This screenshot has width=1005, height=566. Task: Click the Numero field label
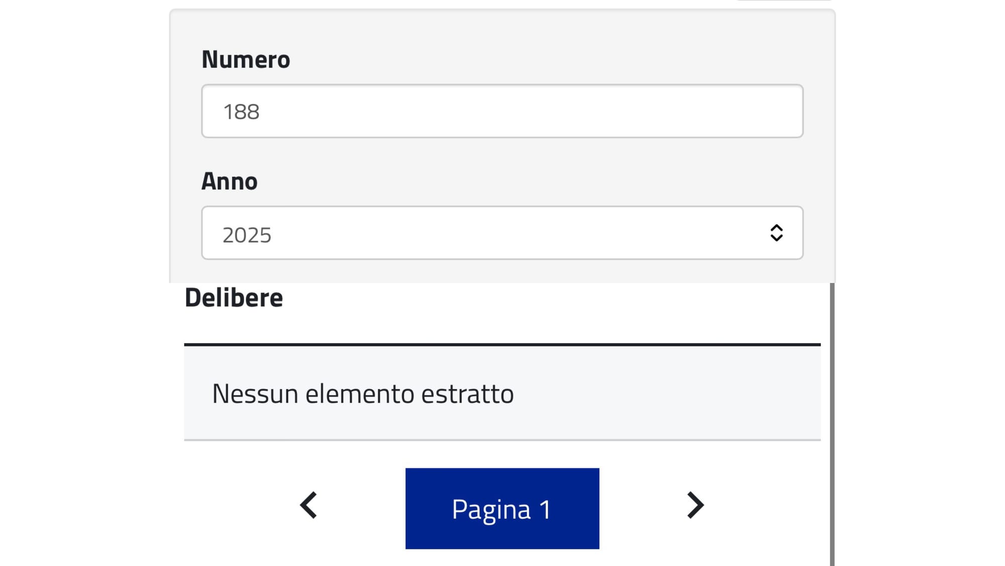coord(246,59)
